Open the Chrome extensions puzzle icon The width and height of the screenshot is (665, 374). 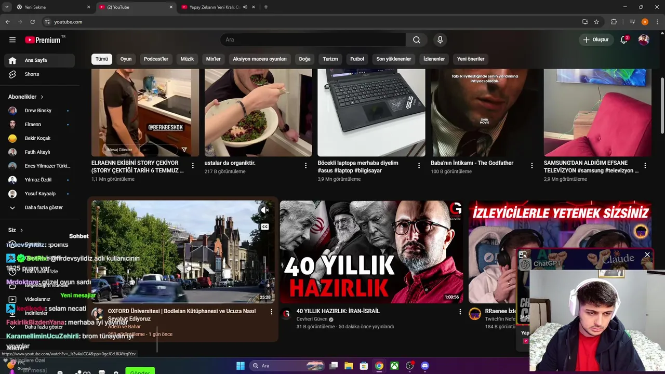[x=614, y=22]
